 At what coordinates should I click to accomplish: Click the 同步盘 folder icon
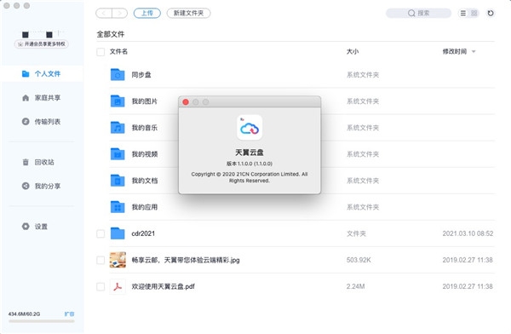point(118,75)
